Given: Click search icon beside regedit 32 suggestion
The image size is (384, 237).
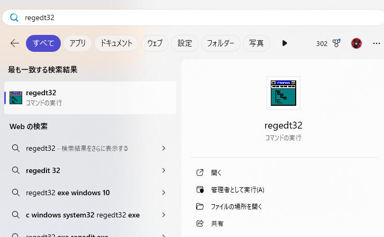Looking at the screenshot, I should (16, 170).
